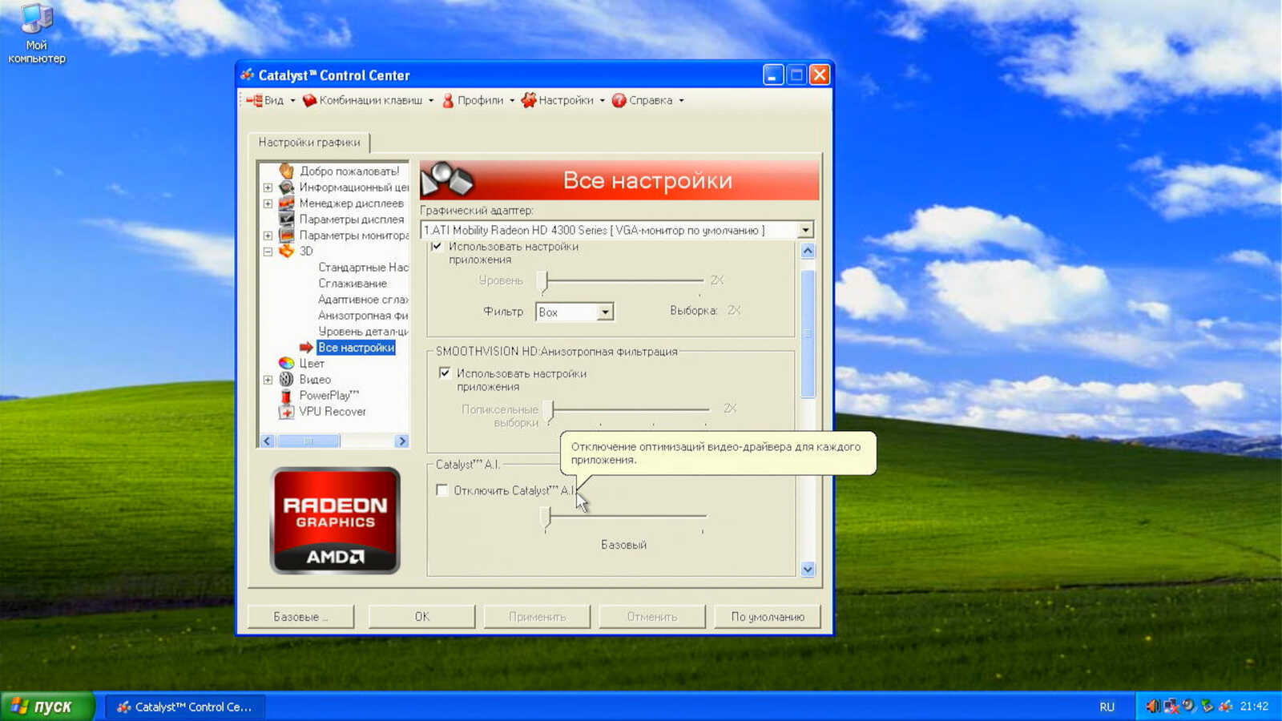1282x721 pixels.
Task: Click the Уровень anti-aliasing slider handle
Action: pos(542,280)
